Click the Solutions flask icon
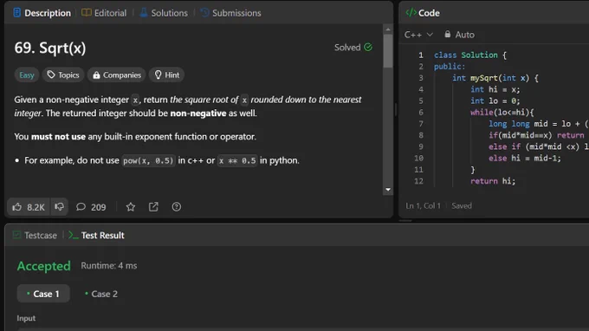589x331 pixels. pyautogui.click(x=144, y=13)
